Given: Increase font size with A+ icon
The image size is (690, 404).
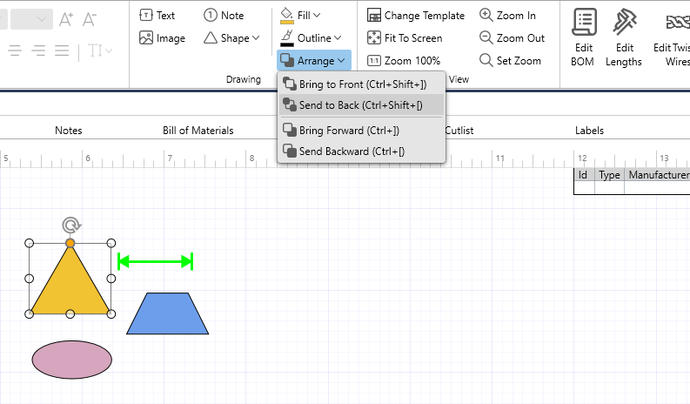Looking at the screenshot, I should click(66, 19).
